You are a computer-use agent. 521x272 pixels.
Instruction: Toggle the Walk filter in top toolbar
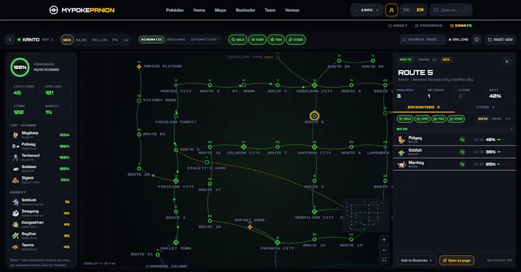[x=238, y=40]
